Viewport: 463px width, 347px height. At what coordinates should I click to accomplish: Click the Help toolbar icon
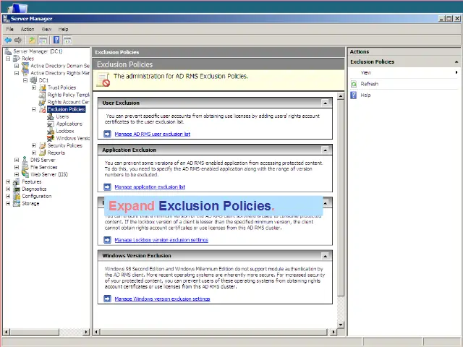pyautogui.click(x=56, y=40)
